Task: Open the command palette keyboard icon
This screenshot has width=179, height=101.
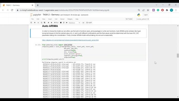Action: 83,23
